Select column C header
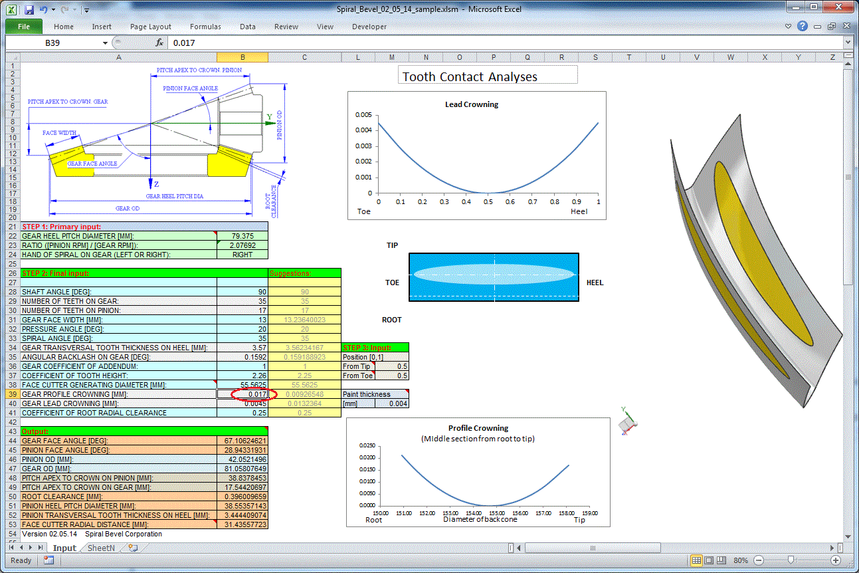 click(x=305, y=57)
